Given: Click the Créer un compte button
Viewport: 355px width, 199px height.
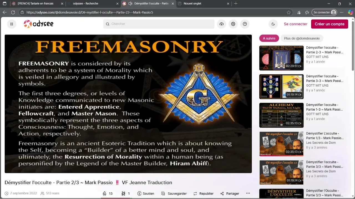Looking at the screenshot, I should pyautogui.click(x=329, y=24).
